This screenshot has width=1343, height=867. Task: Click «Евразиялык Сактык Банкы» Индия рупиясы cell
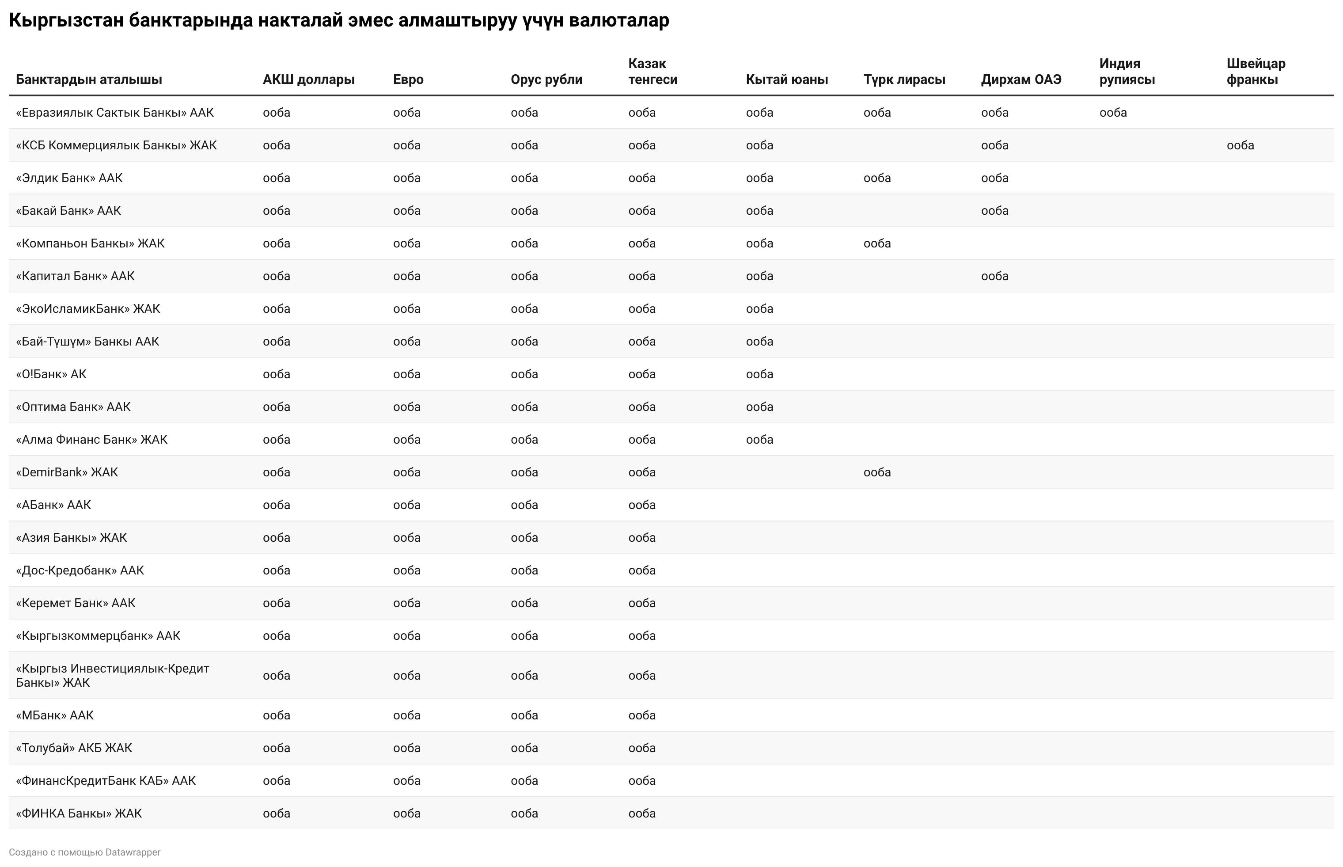tap(1113, 113)
